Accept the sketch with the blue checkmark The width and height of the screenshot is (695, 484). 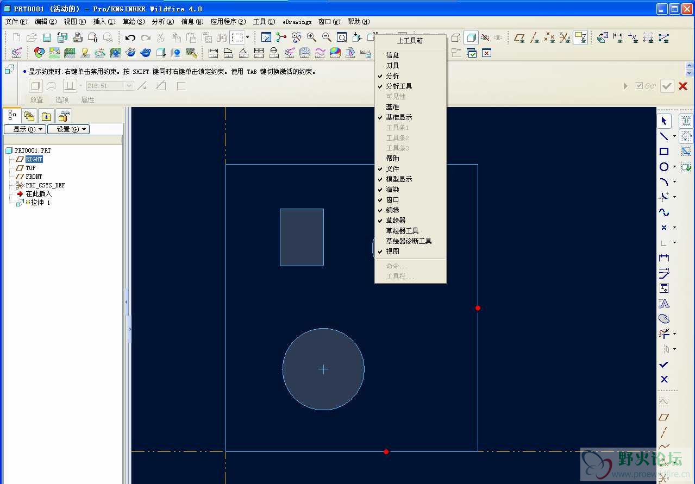click(664, 364)
